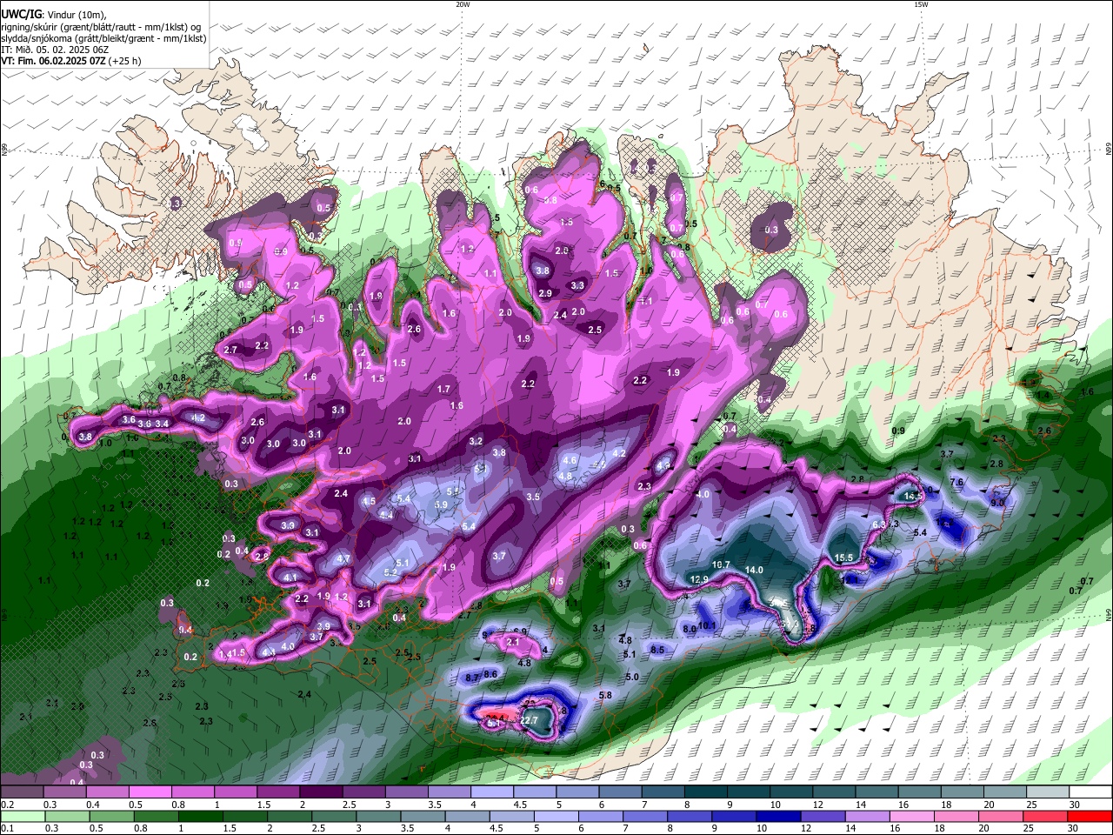1113x835 pixels.
Task: Click the '8.5' precipitation value
Action: [x=657, y=650]
